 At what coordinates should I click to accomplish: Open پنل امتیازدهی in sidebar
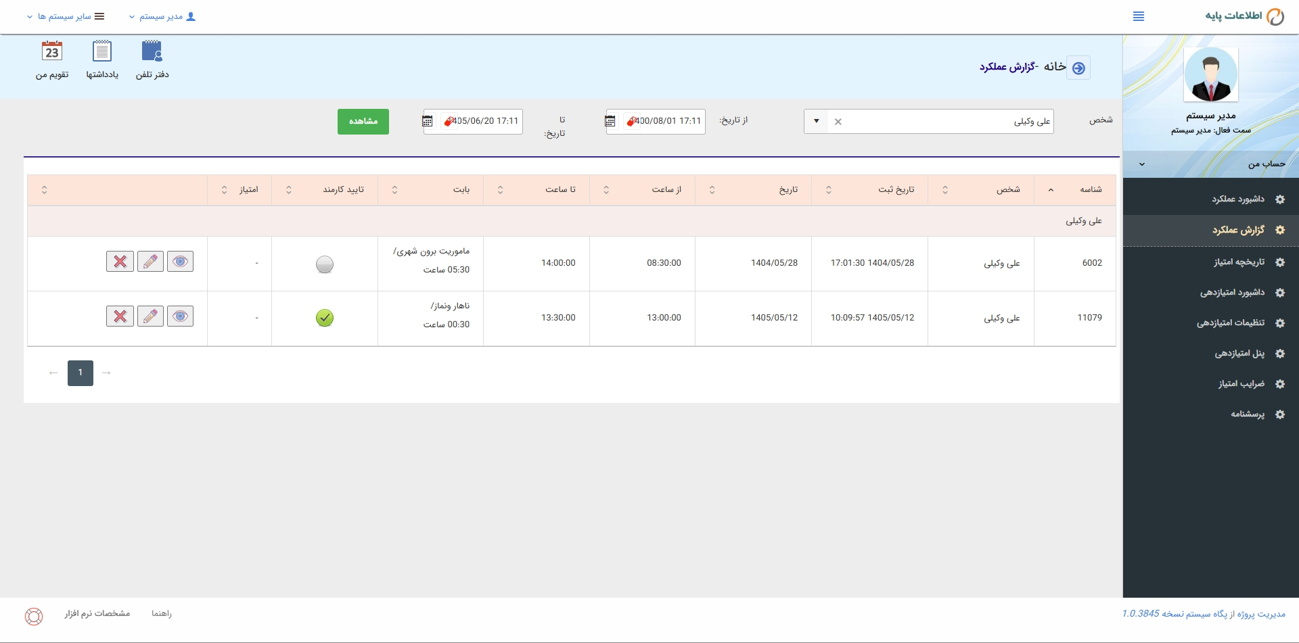click(x=1211, y=353)
